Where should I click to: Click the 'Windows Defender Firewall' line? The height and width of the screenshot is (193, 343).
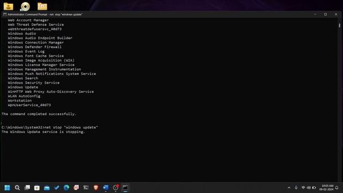pos(35,47)
